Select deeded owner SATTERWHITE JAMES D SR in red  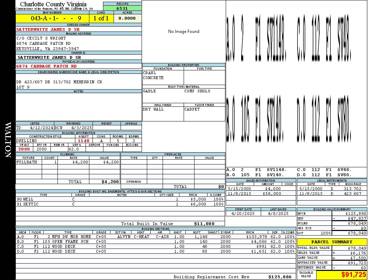pos(48,29)
